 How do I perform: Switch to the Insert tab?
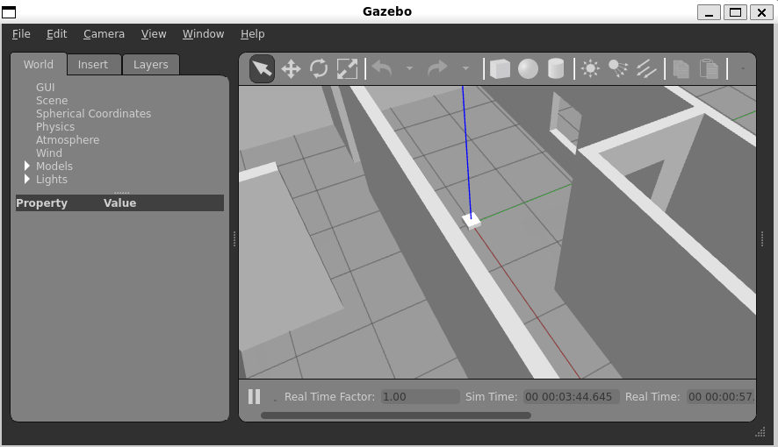click(x=93, y=65)
